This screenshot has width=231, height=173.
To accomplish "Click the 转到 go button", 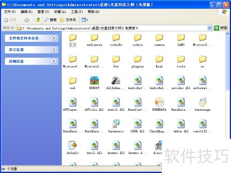I will coord(221,28).
